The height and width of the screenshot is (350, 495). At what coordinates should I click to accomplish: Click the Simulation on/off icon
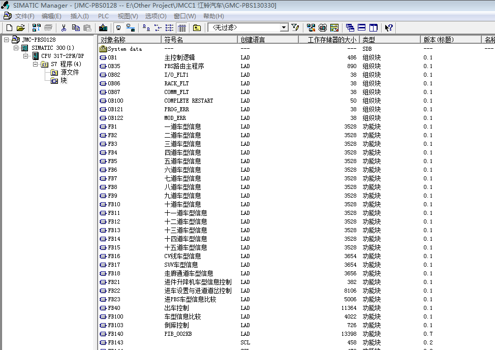(x=323, y=28)
